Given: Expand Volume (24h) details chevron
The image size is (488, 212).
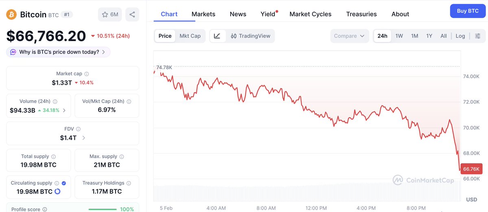Looking at the screenshot, I should coord(64,110).
